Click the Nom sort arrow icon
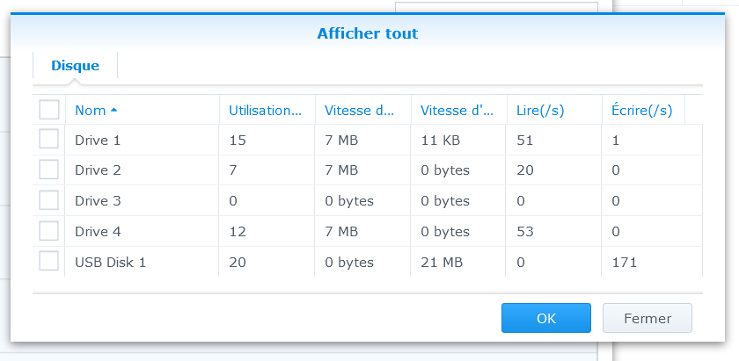The height and width of the screenshot is (361, 739). click(x=114, y=110)
